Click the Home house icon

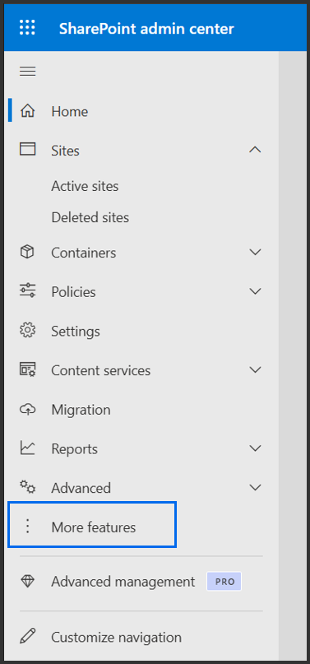(28, 111)
